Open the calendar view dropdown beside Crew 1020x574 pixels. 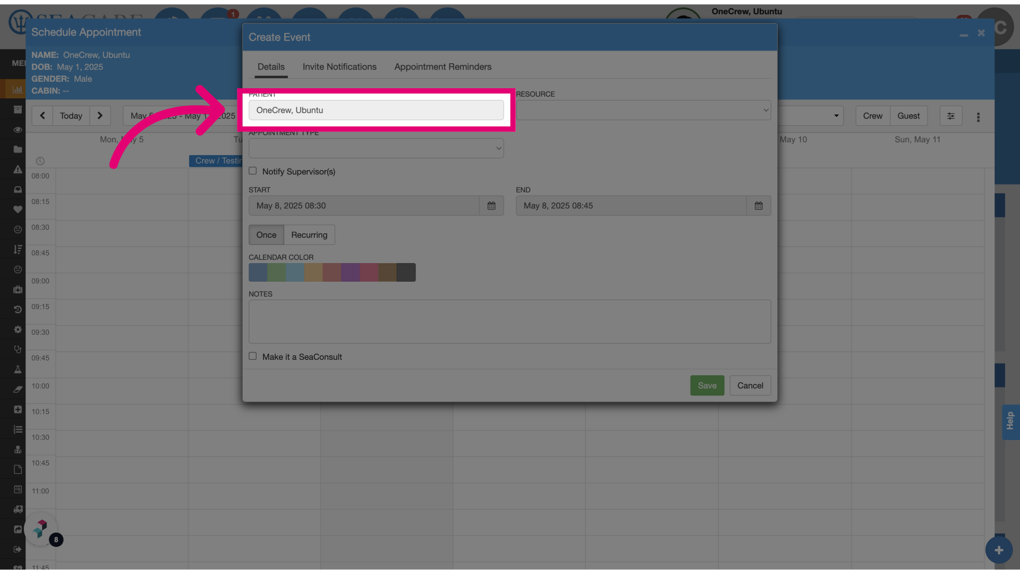(810, 116)
